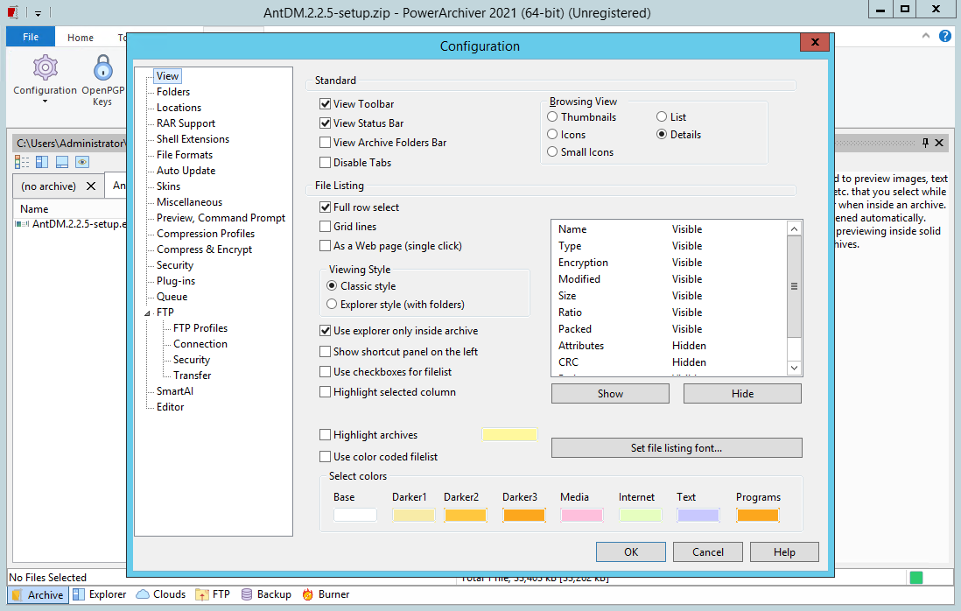Switch to Burner mode in bottom bar
961x611 pixels.
(326, 594)
